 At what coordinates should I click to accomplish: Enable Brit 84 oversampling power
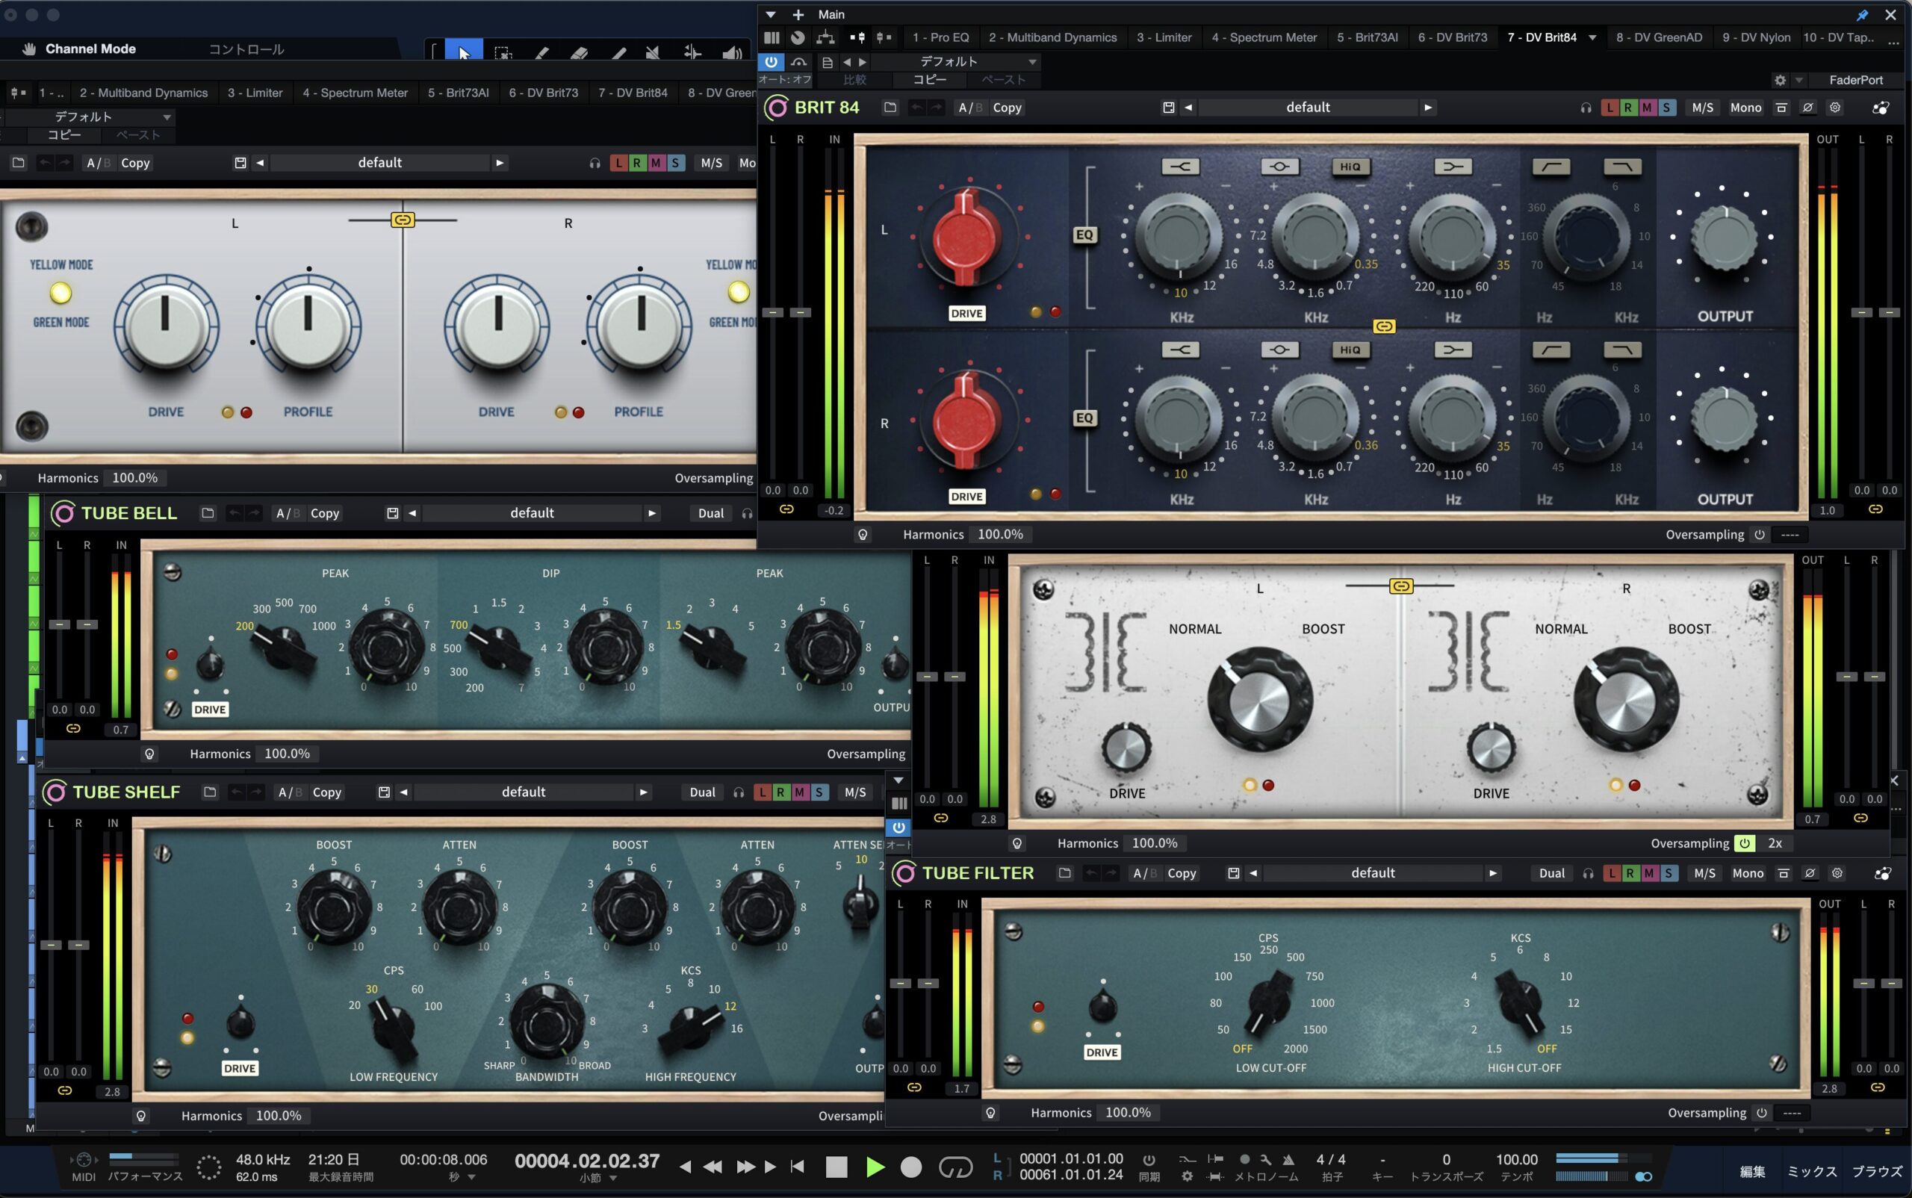point(1759,535)
